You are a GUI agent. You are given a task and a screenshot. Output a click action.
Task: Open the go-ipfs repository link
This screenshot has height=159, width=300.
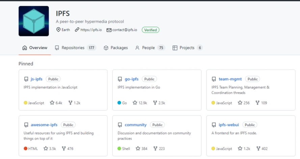pos(132,79)
